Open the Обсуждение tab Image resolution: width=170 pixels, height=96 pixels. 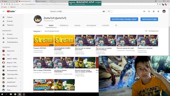coord(91,26)
